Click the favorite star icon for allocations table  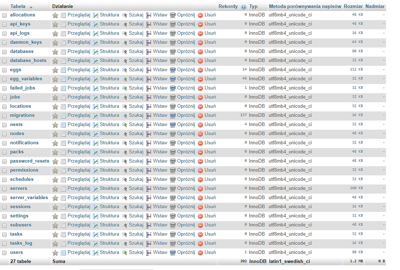click(x=55, y=15)
